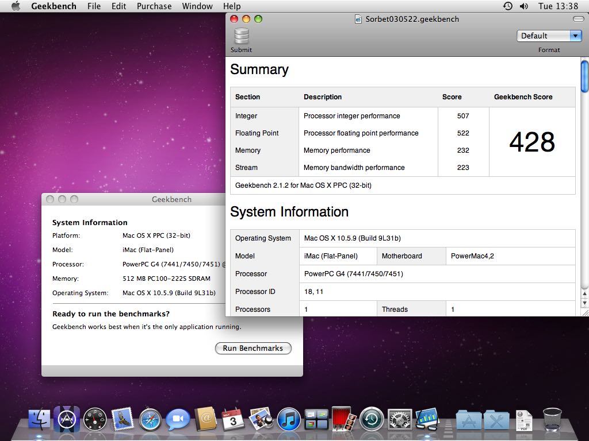Click 'Memory bandwidth performance' description

tap(354, 168)
